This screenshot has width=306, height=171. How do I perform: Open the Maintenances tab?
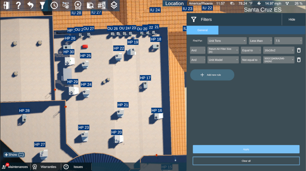(15, 167)
